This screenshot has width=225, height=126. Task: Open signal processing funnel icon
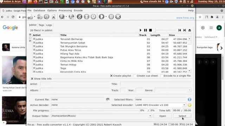86,17
